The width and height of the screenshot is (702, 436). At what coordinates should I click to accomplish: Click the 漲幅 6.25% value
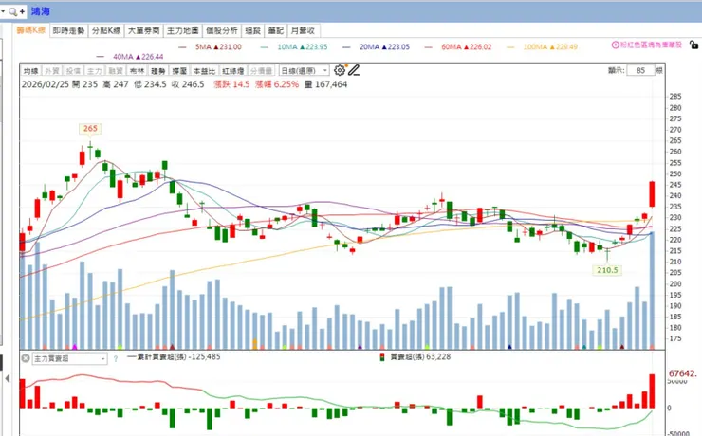tap(277, 84)
